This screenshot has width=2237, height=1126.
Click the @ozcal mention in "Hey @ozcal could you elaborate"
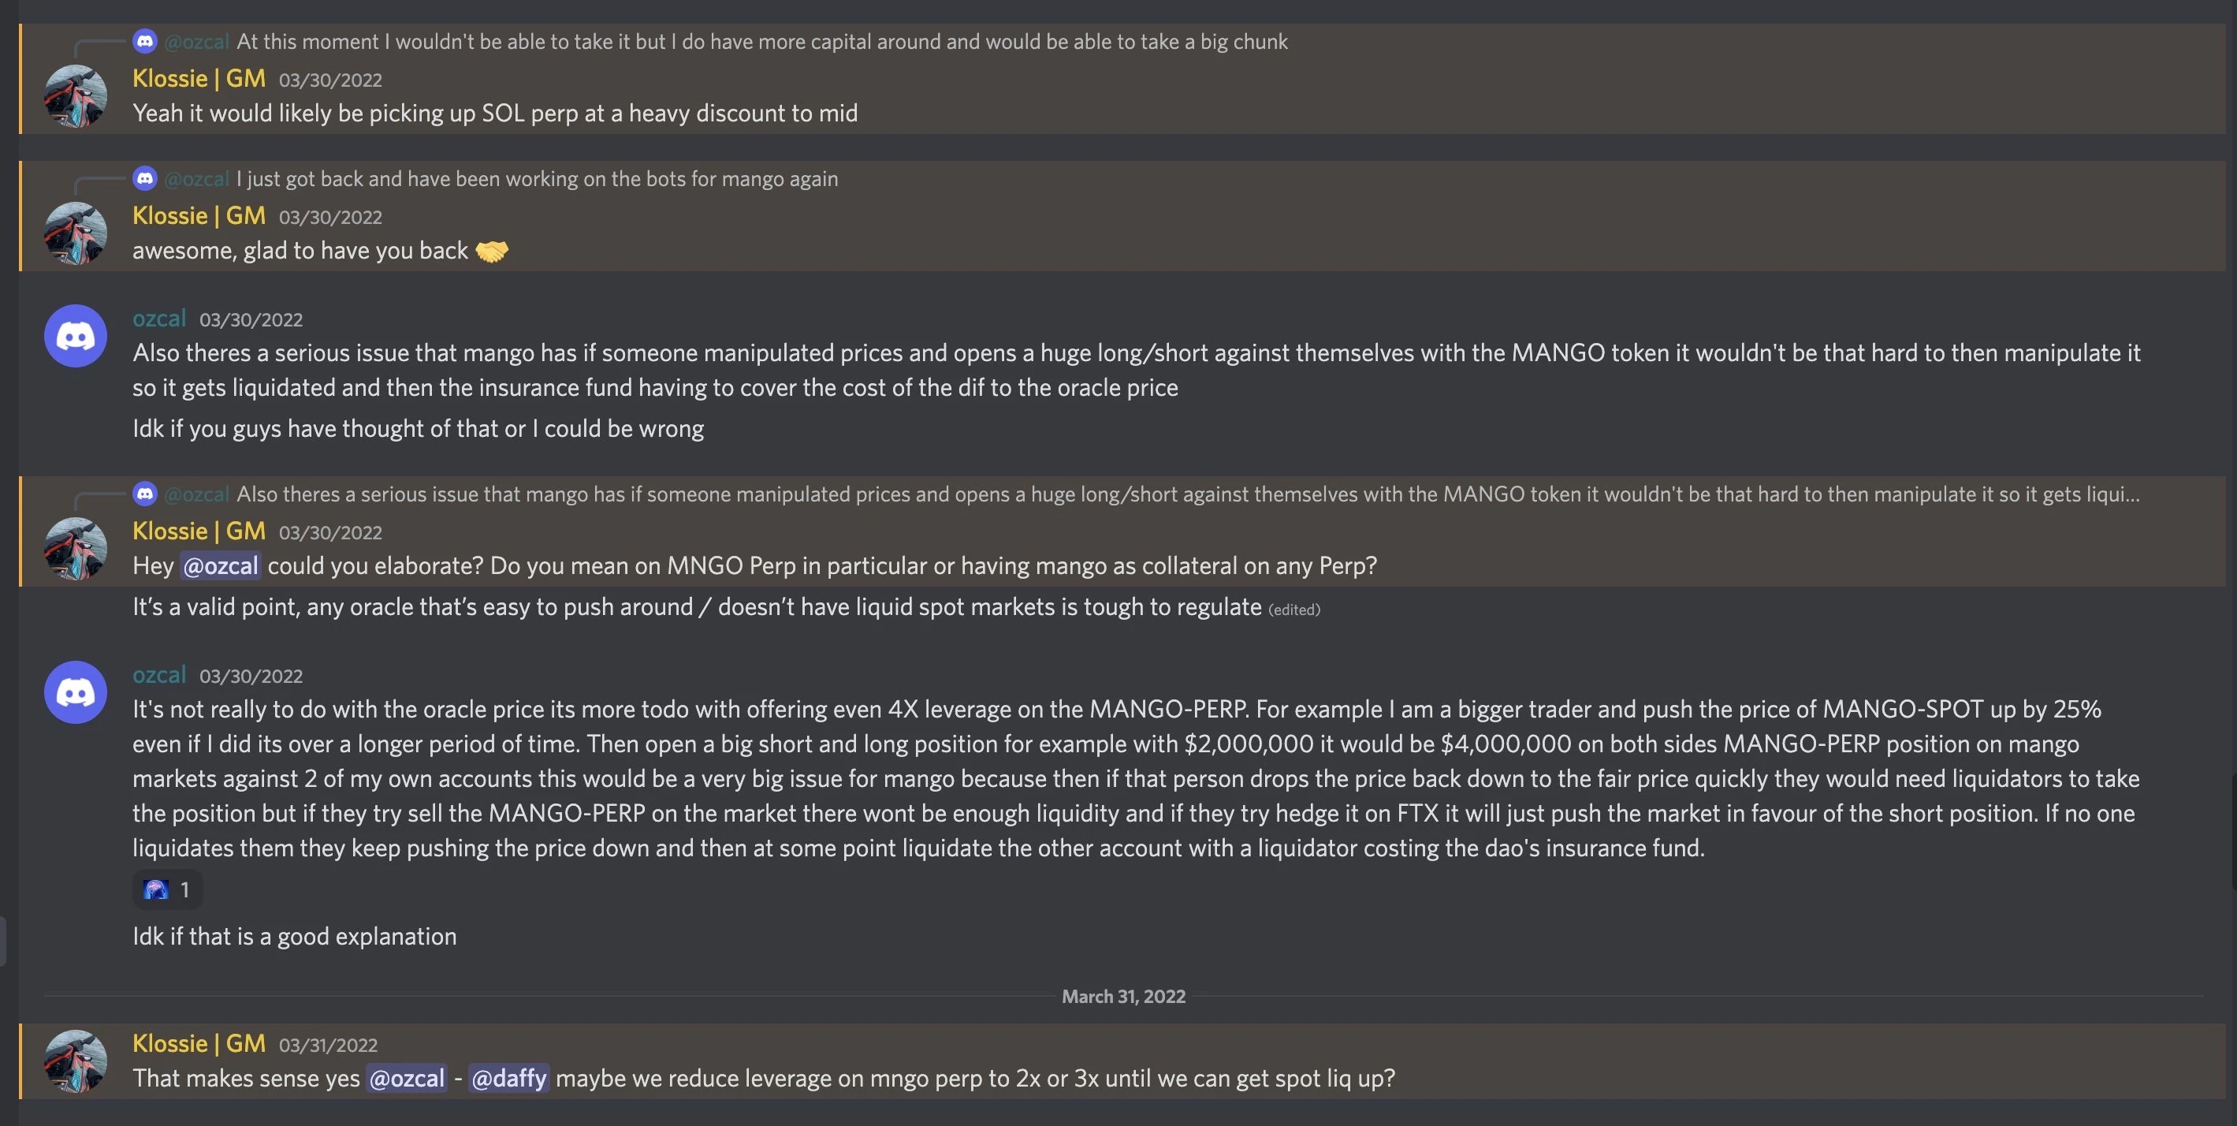click(x=221, y=565)
